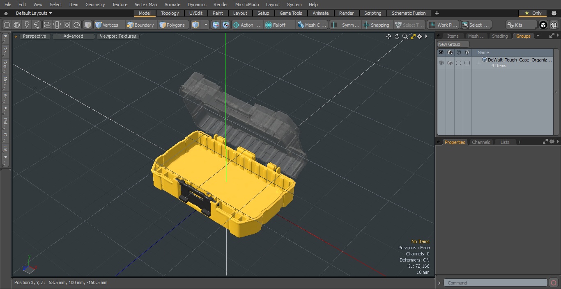
Task: Open the selection mode dropdown arrow
Action: tap(206, 25)
